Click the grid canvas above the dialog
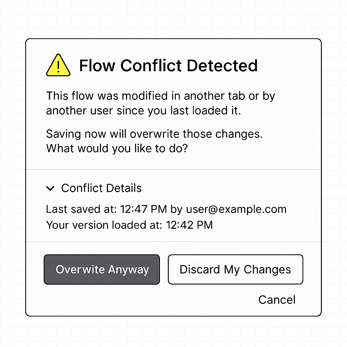The width and height of the screenshot is (347, 347). click(x=173, y=19)
